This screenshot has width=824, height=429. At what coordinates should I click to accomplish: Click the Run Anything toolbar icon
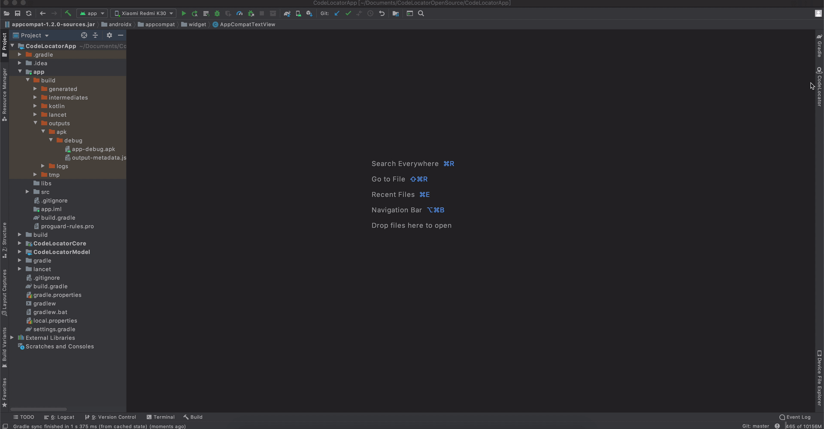[x=410, y=14]
